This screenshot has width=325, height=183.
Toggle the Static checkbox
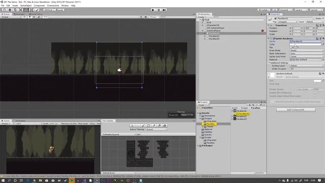pyautogui.click(x=314, y=18)
